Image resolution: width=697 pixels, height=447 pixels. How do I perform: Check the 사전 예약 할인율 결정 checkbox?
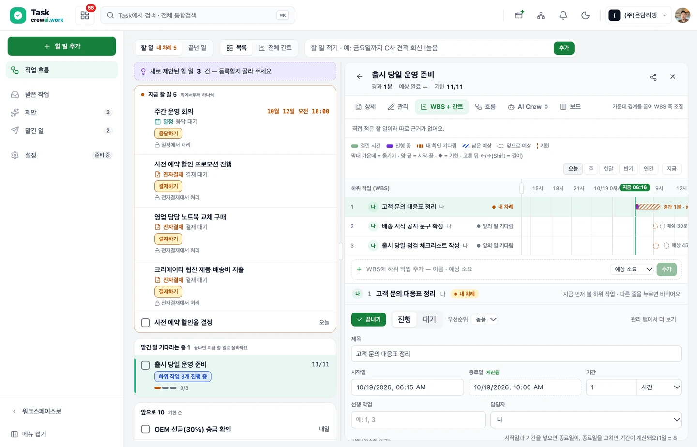(x=145, y=323)
